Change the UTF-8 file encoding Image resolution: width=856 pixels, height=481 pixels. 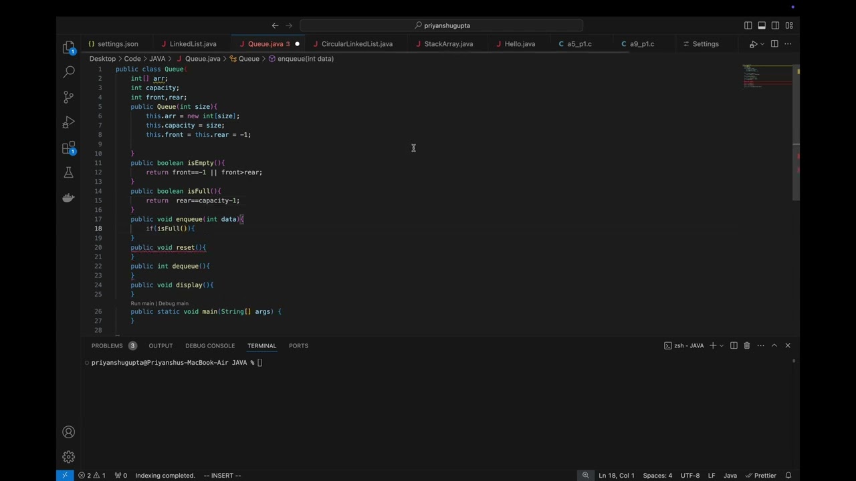coord(690,476)
